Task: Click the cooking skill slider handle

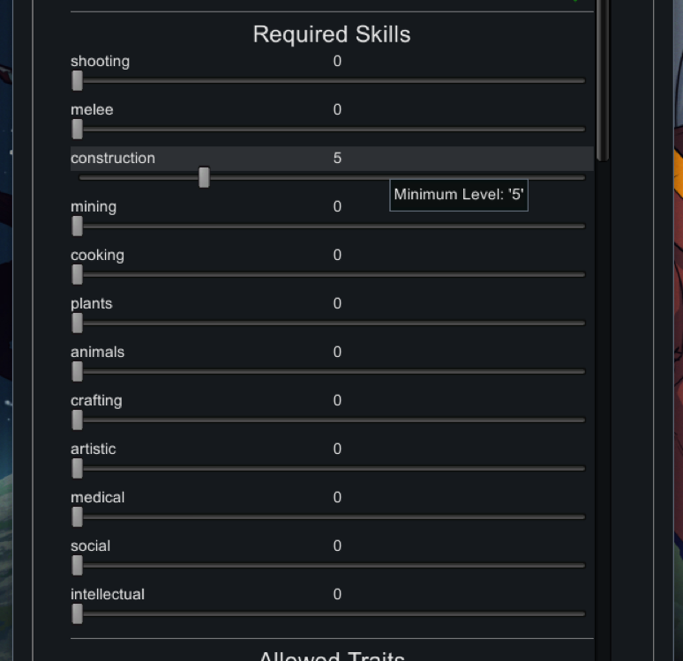Action: (x=78, y=275)
